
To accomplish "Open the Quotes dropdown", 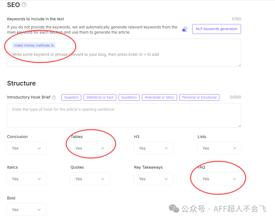I will point(90,179).
